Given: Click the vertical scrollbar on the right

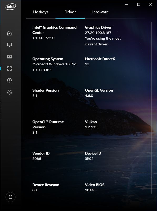Looking at the screenshot, I should [x=151, y=108].
